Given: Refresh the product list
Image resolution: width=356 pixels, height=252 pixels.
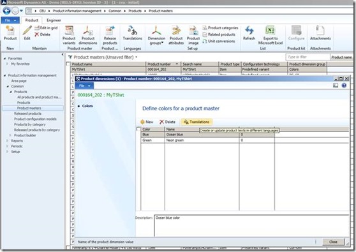Looking at the screenshot, I should pos(249,33).
